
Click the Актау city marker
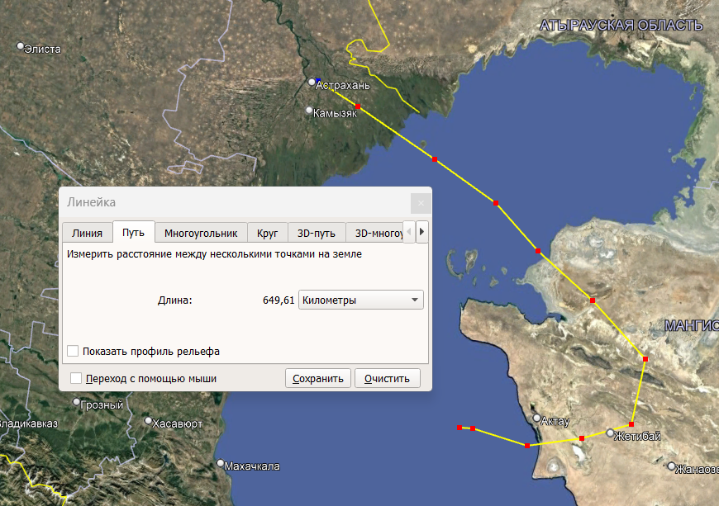coord(536,418)
